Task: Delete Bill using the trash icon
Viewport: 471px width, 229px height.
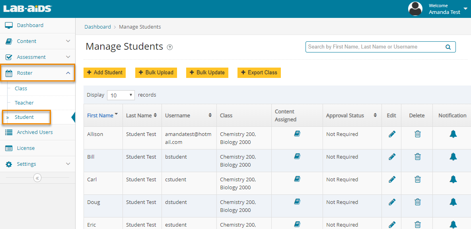Action: coord(417,157)
